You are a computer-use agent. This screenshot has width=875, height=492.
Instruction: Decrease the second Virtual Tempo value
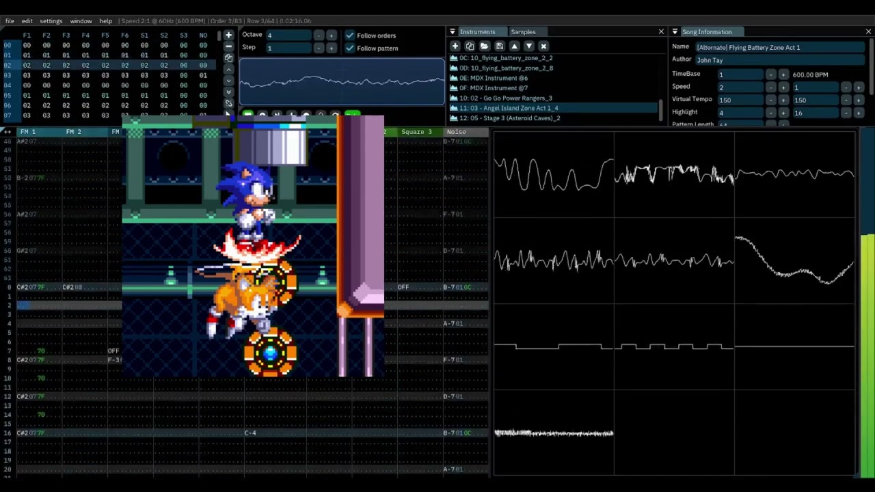tap(846, 100)
